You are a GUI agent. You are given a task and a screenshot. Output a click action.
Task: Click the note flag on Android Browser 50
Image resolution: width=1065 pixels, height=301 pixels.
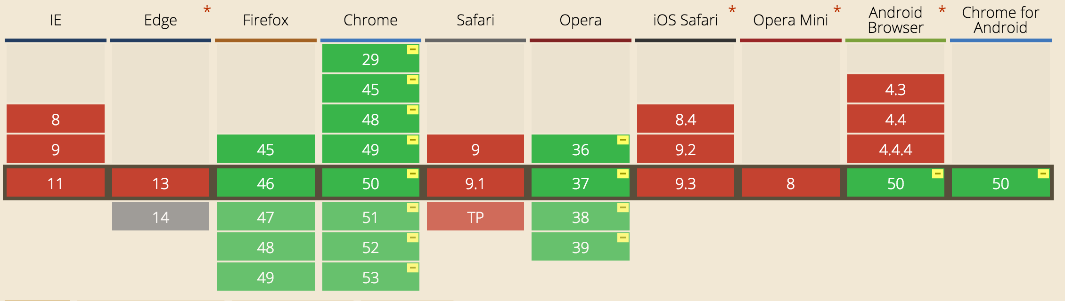pyautogui.click(x=937, y=174)
